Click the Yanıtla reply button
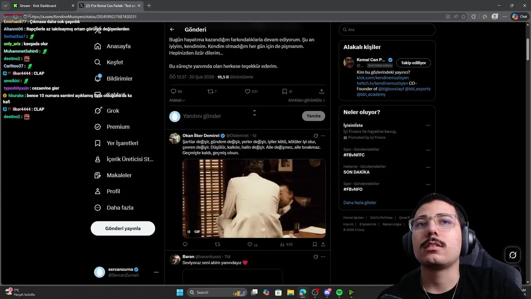 tap(314, 116)
